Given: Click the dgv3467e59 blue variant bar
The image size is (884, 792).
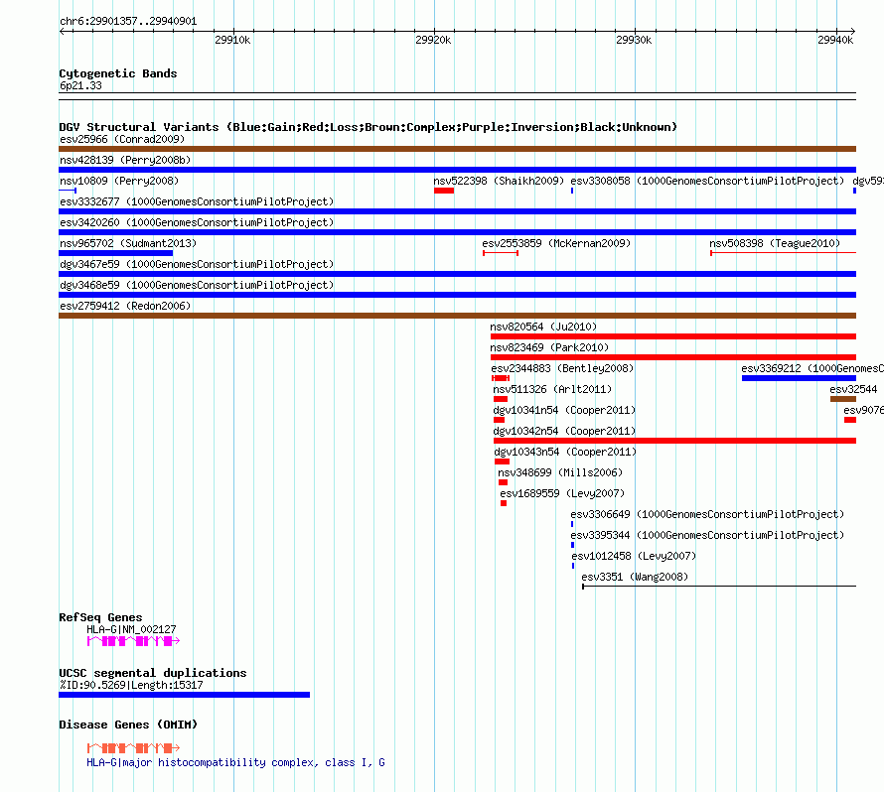Looking at the screenshot, I should pyautogui.click(x=457, y=274).
